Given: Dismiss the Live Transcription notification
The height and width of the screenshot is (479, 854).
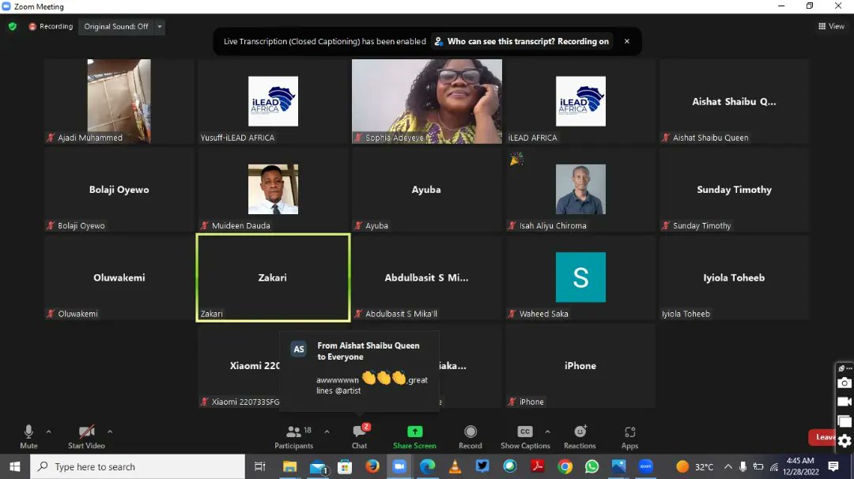Looking at the screenshot, I should 627,41.
